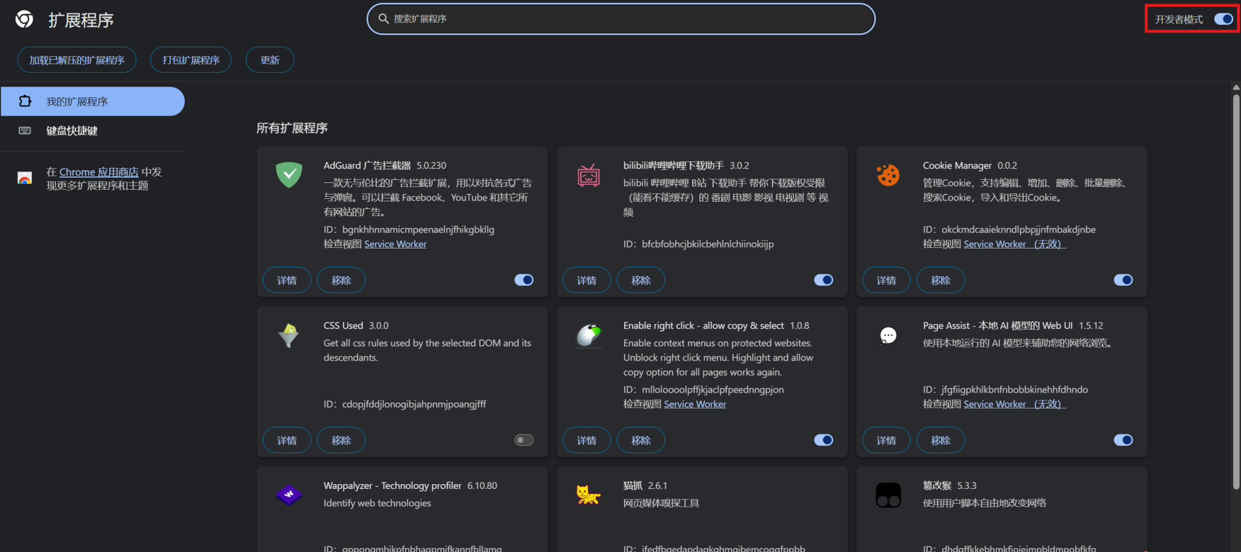Select 我的扩展程序 in the sidebar
Screen dimensions: 1241x552
92,101
